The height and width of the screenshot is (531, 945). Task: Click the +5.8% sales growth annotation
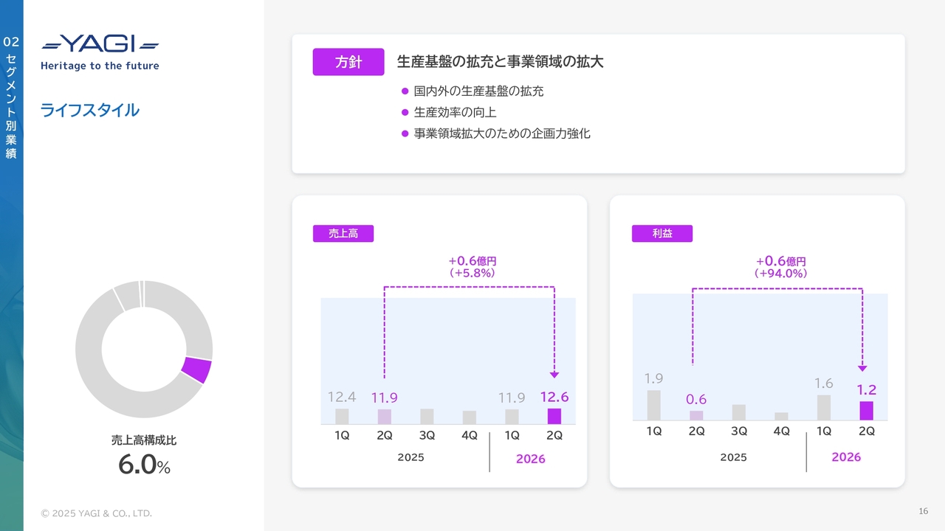coord(472,273)
